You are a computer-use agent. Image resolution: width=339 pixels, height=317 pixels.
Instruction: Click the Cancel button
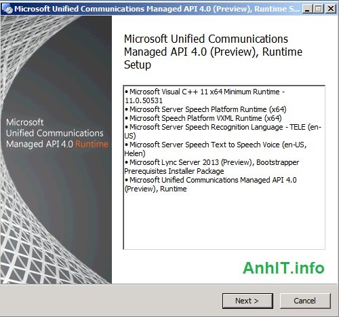tap(305, 301)
